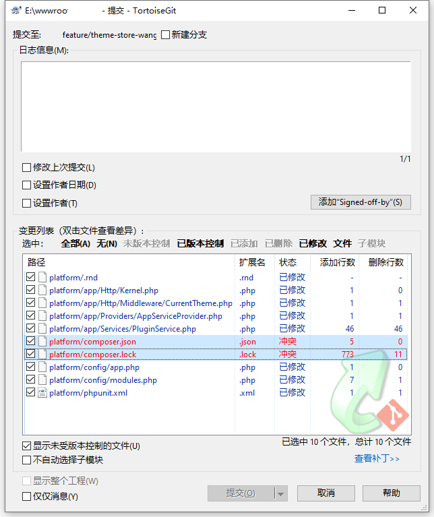Uncheck the Kernel.php file checkbox
This screenshot has width=434, height=517.
(30, 290)
